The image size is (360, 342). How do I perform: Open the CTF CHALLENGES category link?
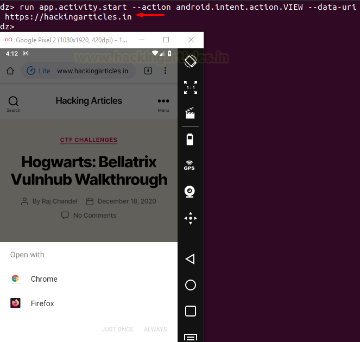(89, 140)
